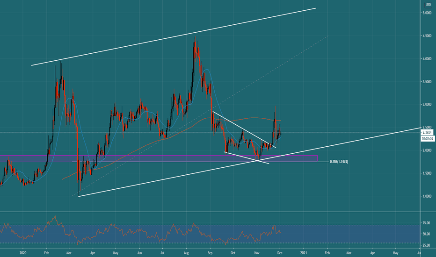Click the 1.0000 price axis label

coord(427,196)
